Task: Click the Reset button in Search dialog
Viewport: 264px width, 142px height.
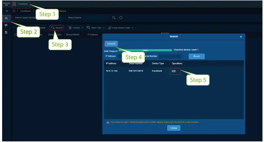Action: click(196, 56)
